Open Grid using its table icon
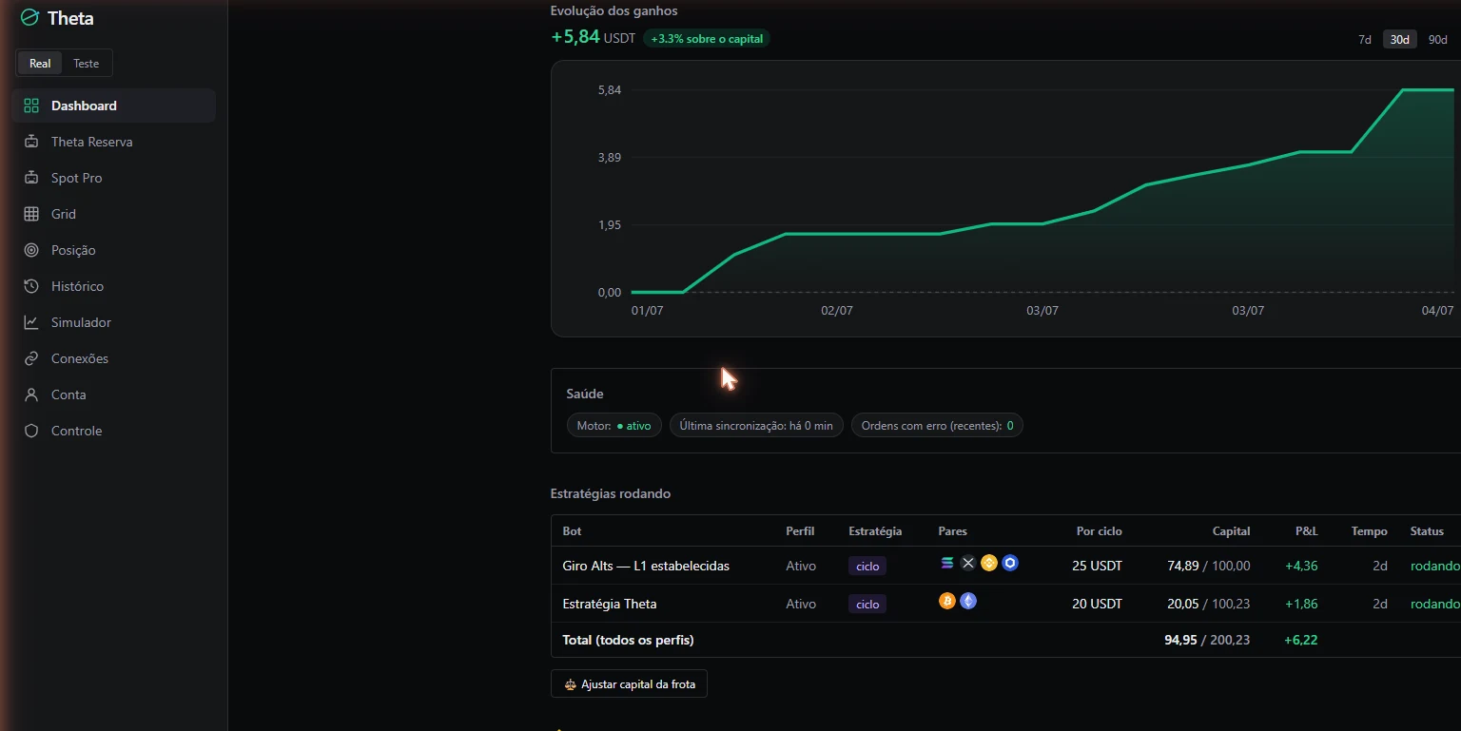Screen dimensions: 1461x731 (31, 214)
